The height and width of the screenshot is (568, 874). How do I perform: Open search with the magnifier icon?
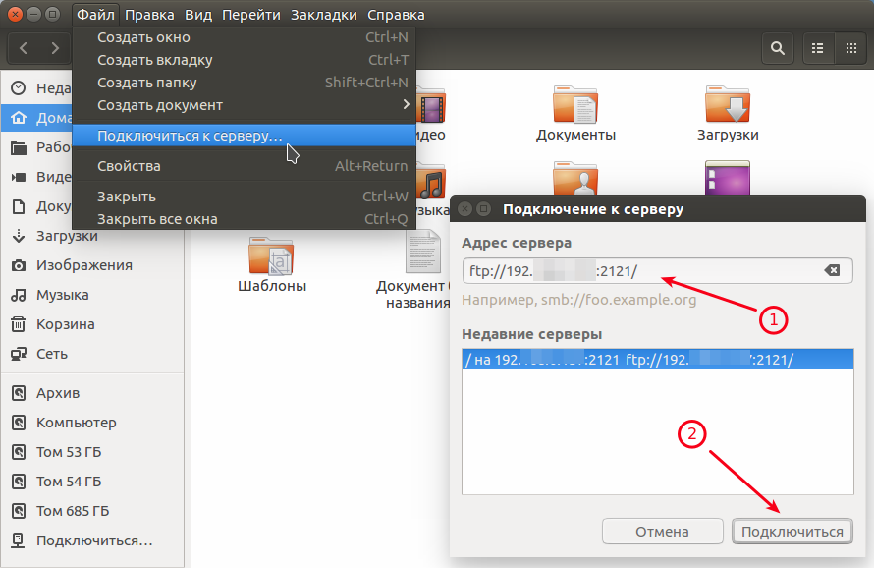click(778, 48)
